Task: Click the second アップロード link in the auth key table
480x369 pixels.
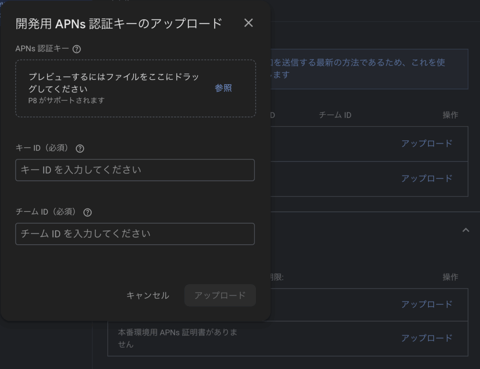Action: 427,179
